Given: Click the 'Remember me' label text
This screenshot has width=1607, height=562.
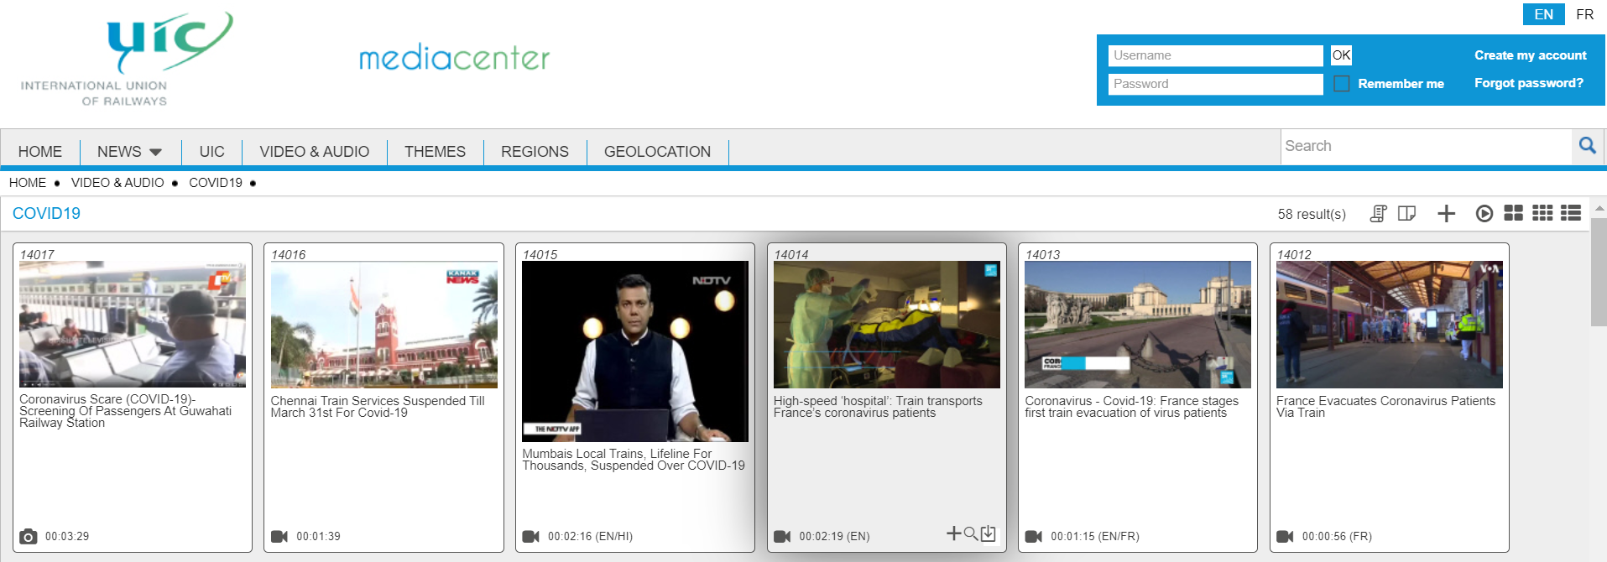Looking at the screenshot, I should [1401, 84].
